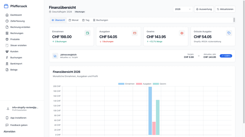245x137 pixels.
Task: Toggle Ausgaben series in chart legend
Action: (144, 84)
